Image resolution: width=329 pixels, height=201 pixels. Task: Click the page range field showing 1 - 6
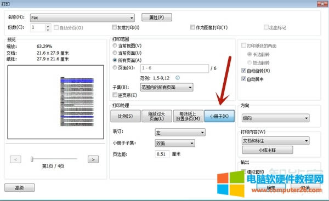coord(174,68)
